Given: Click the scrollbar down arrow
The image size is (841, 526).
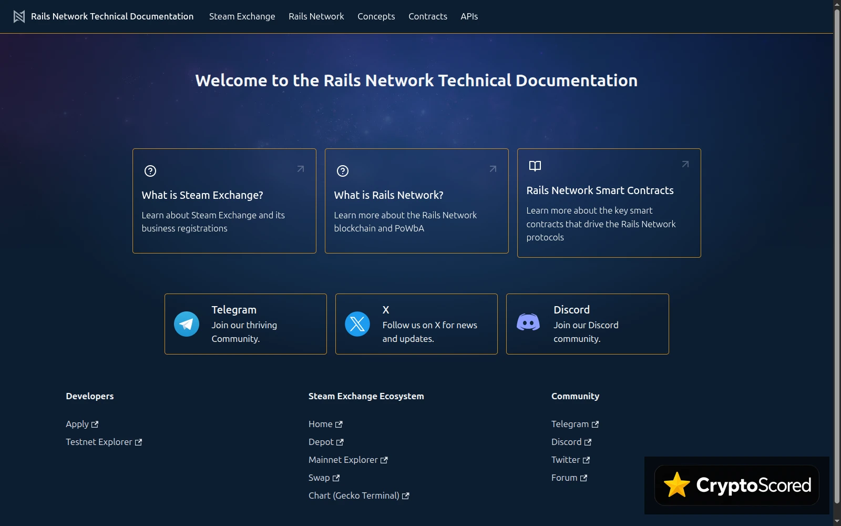Looking at the screenshot, I should point(837,522).
